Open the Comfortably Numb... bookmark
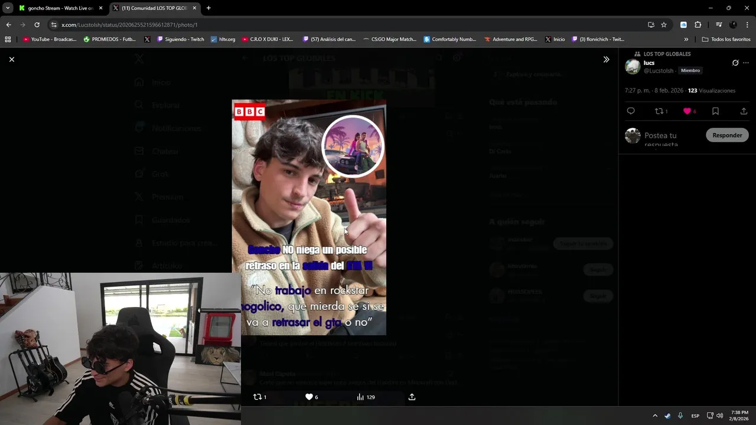The image size is (756, 425). pyautogui.click(x=450, y=39)
